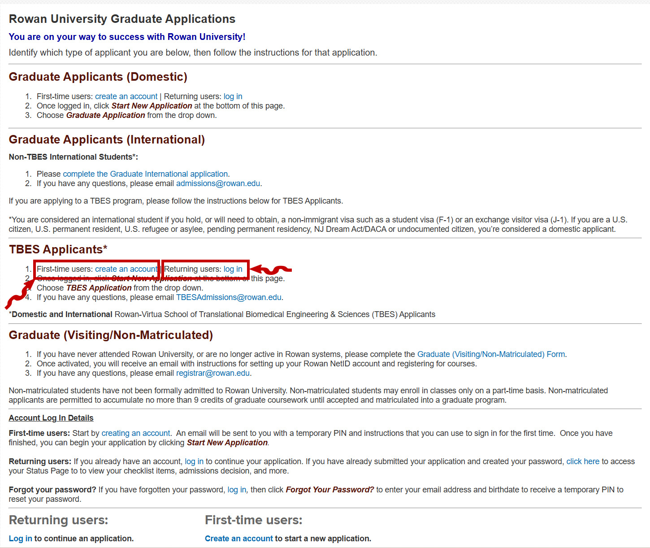Click 'You are on your way to success' tagline

pyautogui.click(x=127, y=37)
